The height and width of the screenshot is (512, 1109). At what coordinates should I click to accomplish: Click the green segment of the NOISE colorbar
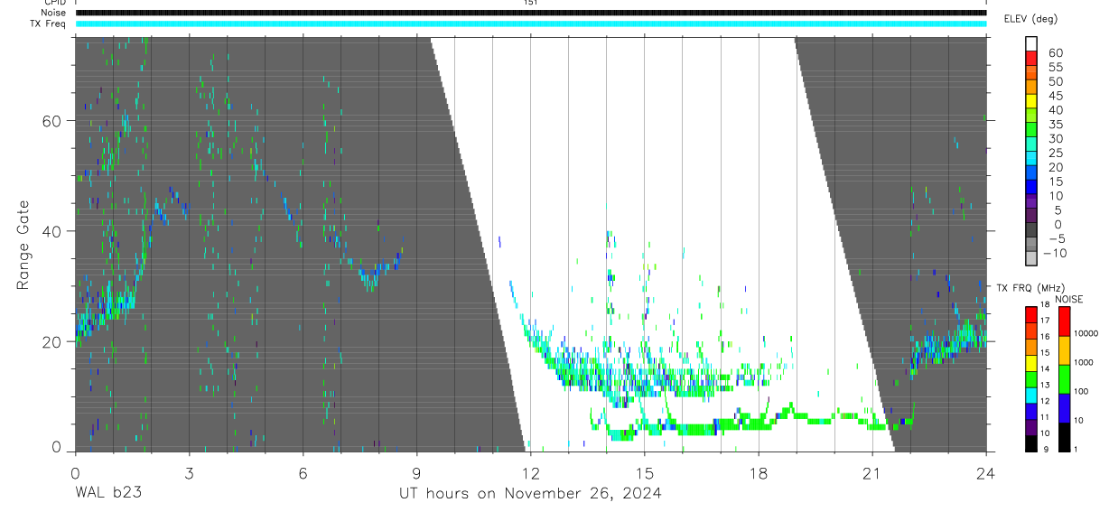tap(1065, 379)
